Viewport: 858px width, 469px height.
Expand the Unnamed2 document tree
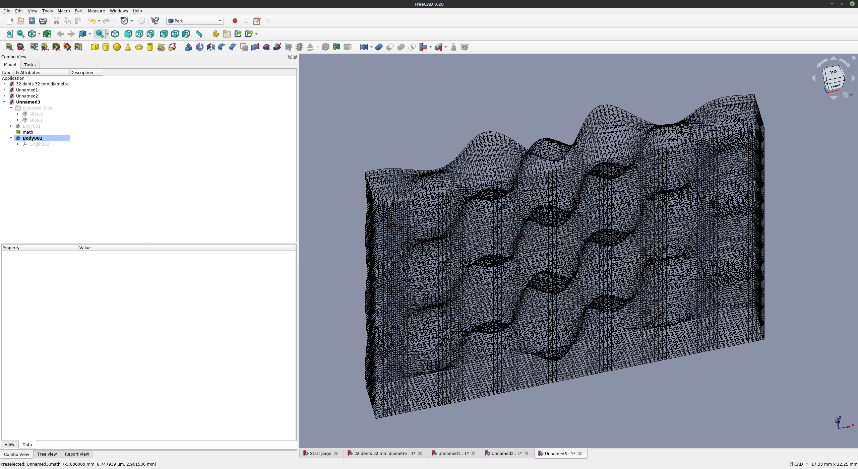4,96
